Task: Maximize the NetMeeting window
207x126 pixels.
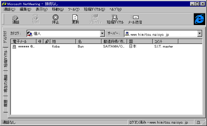Action: pyautogui.click(x=197, y=4)
